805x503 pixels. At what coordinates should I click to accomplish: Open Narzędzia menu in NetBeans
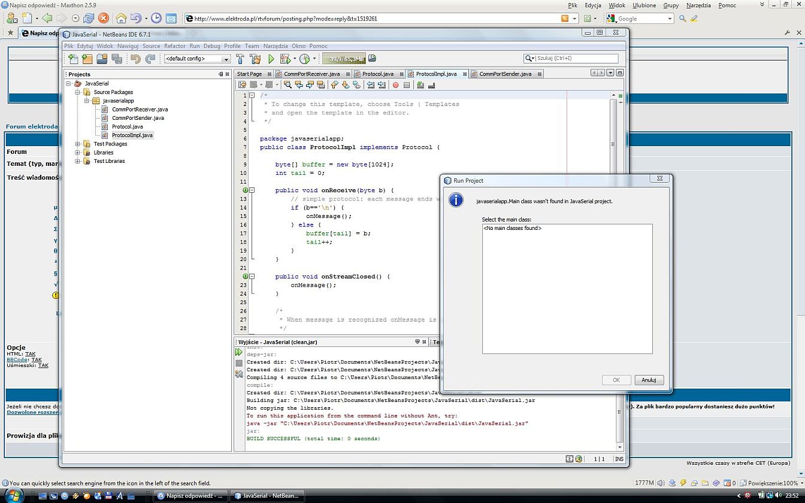[276, 46]
